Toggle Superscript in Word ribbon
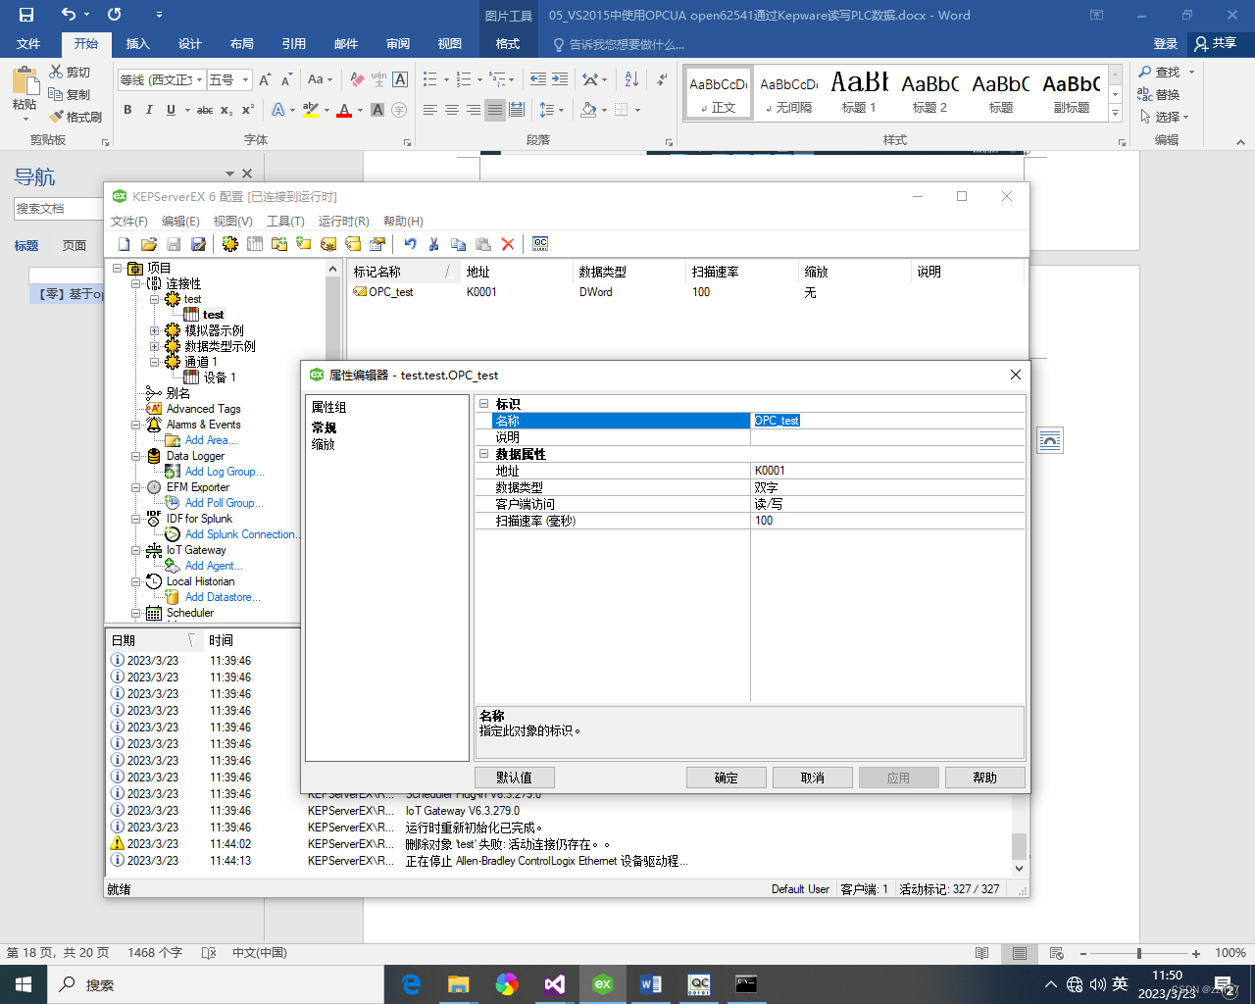The image size is (1255, 1004). point(248,110)
